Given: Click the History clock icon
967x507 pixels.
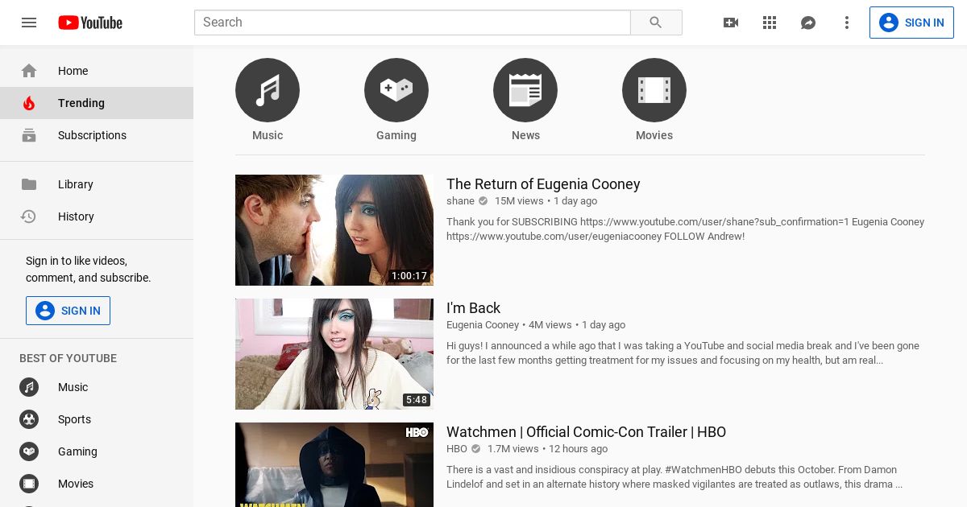Looking at the screenshot, I should pyautogui.click(x=29, y=216).
